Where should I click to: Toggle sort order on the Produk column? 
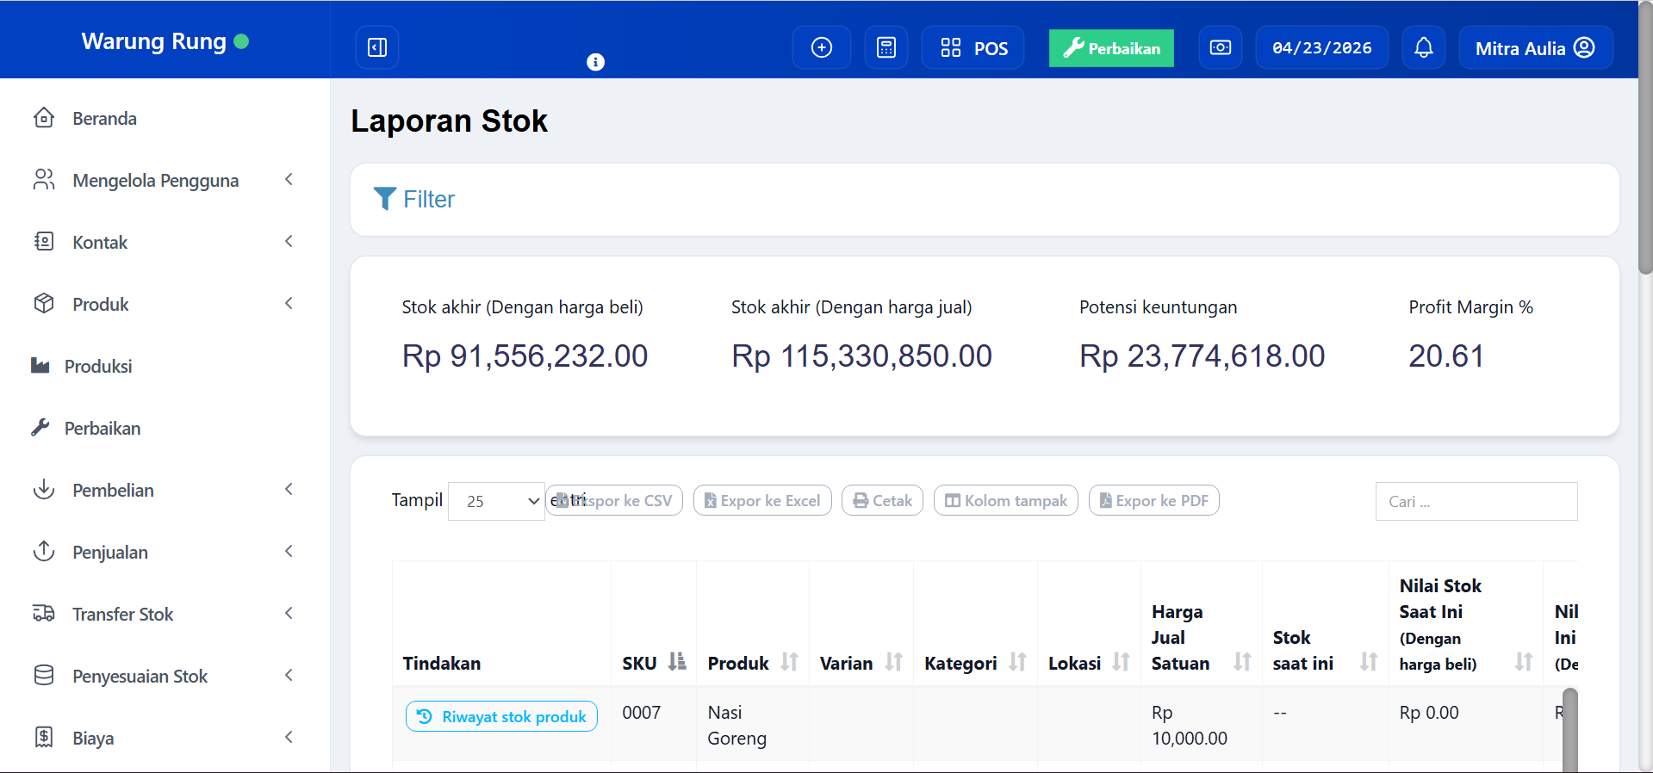pyautogui.click(x=789, y=662)
